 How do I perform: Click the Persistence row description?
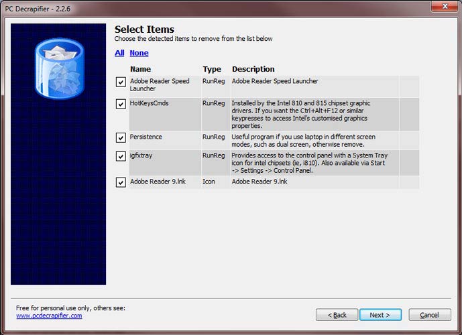pyautogui.click(x=303, y=141)
